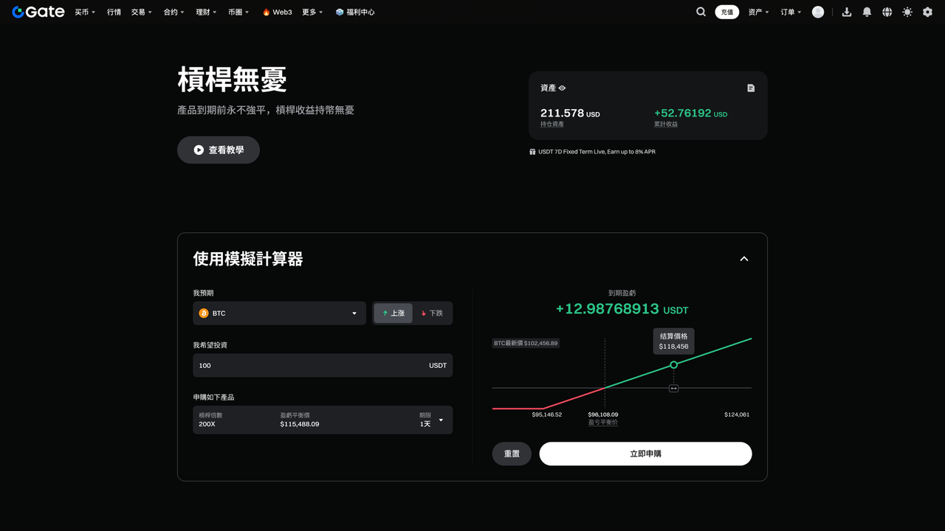Open the settings gear icon

(x=927, y=12)
